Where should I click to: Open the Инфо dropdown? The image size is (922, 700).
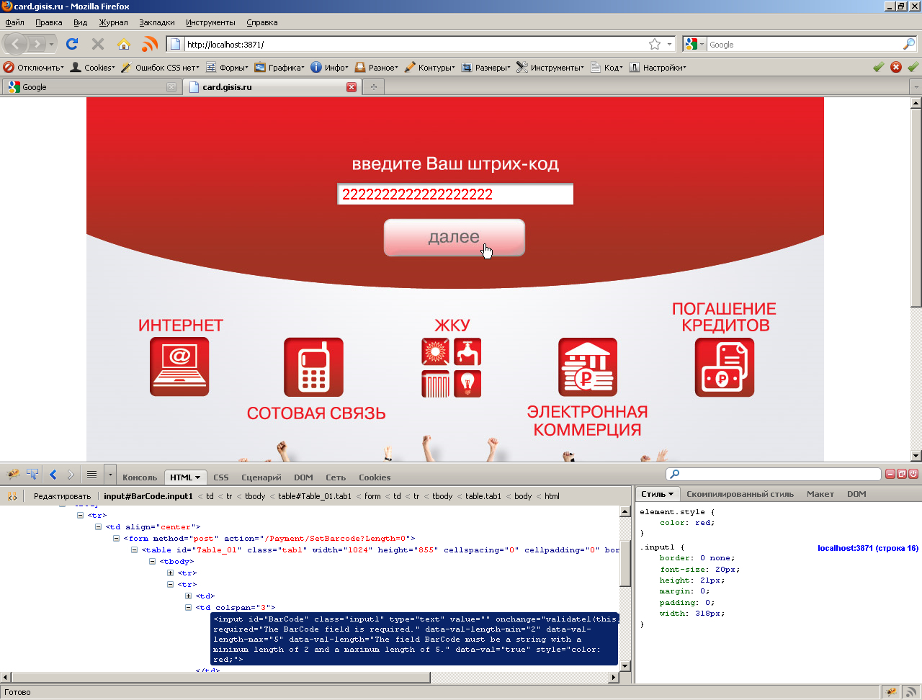click(330, 67)
